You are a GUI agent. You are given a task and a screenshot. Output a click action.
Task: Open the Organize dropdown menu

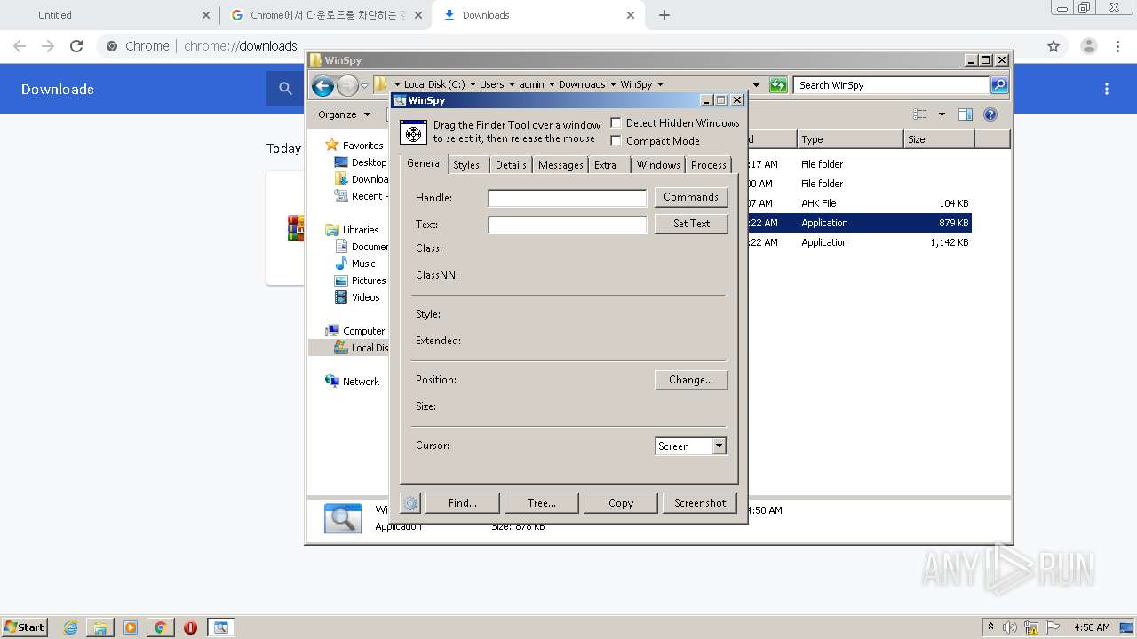[344, 114]
